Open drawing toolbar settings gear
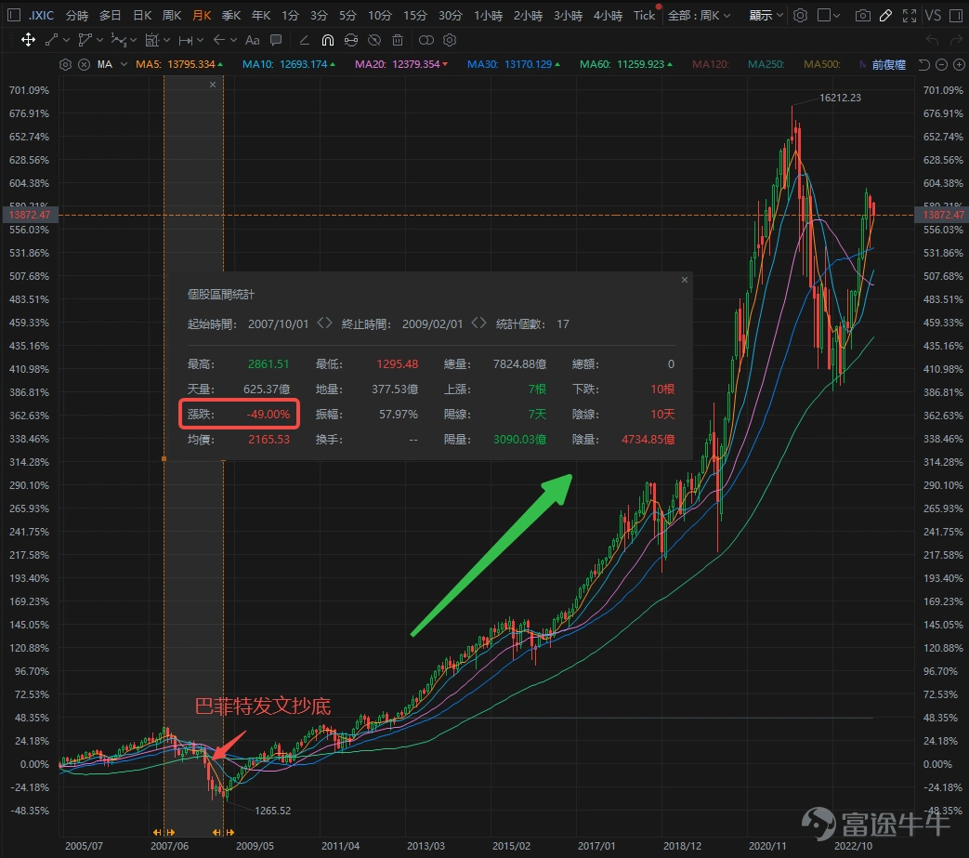 tap(450, 40)
